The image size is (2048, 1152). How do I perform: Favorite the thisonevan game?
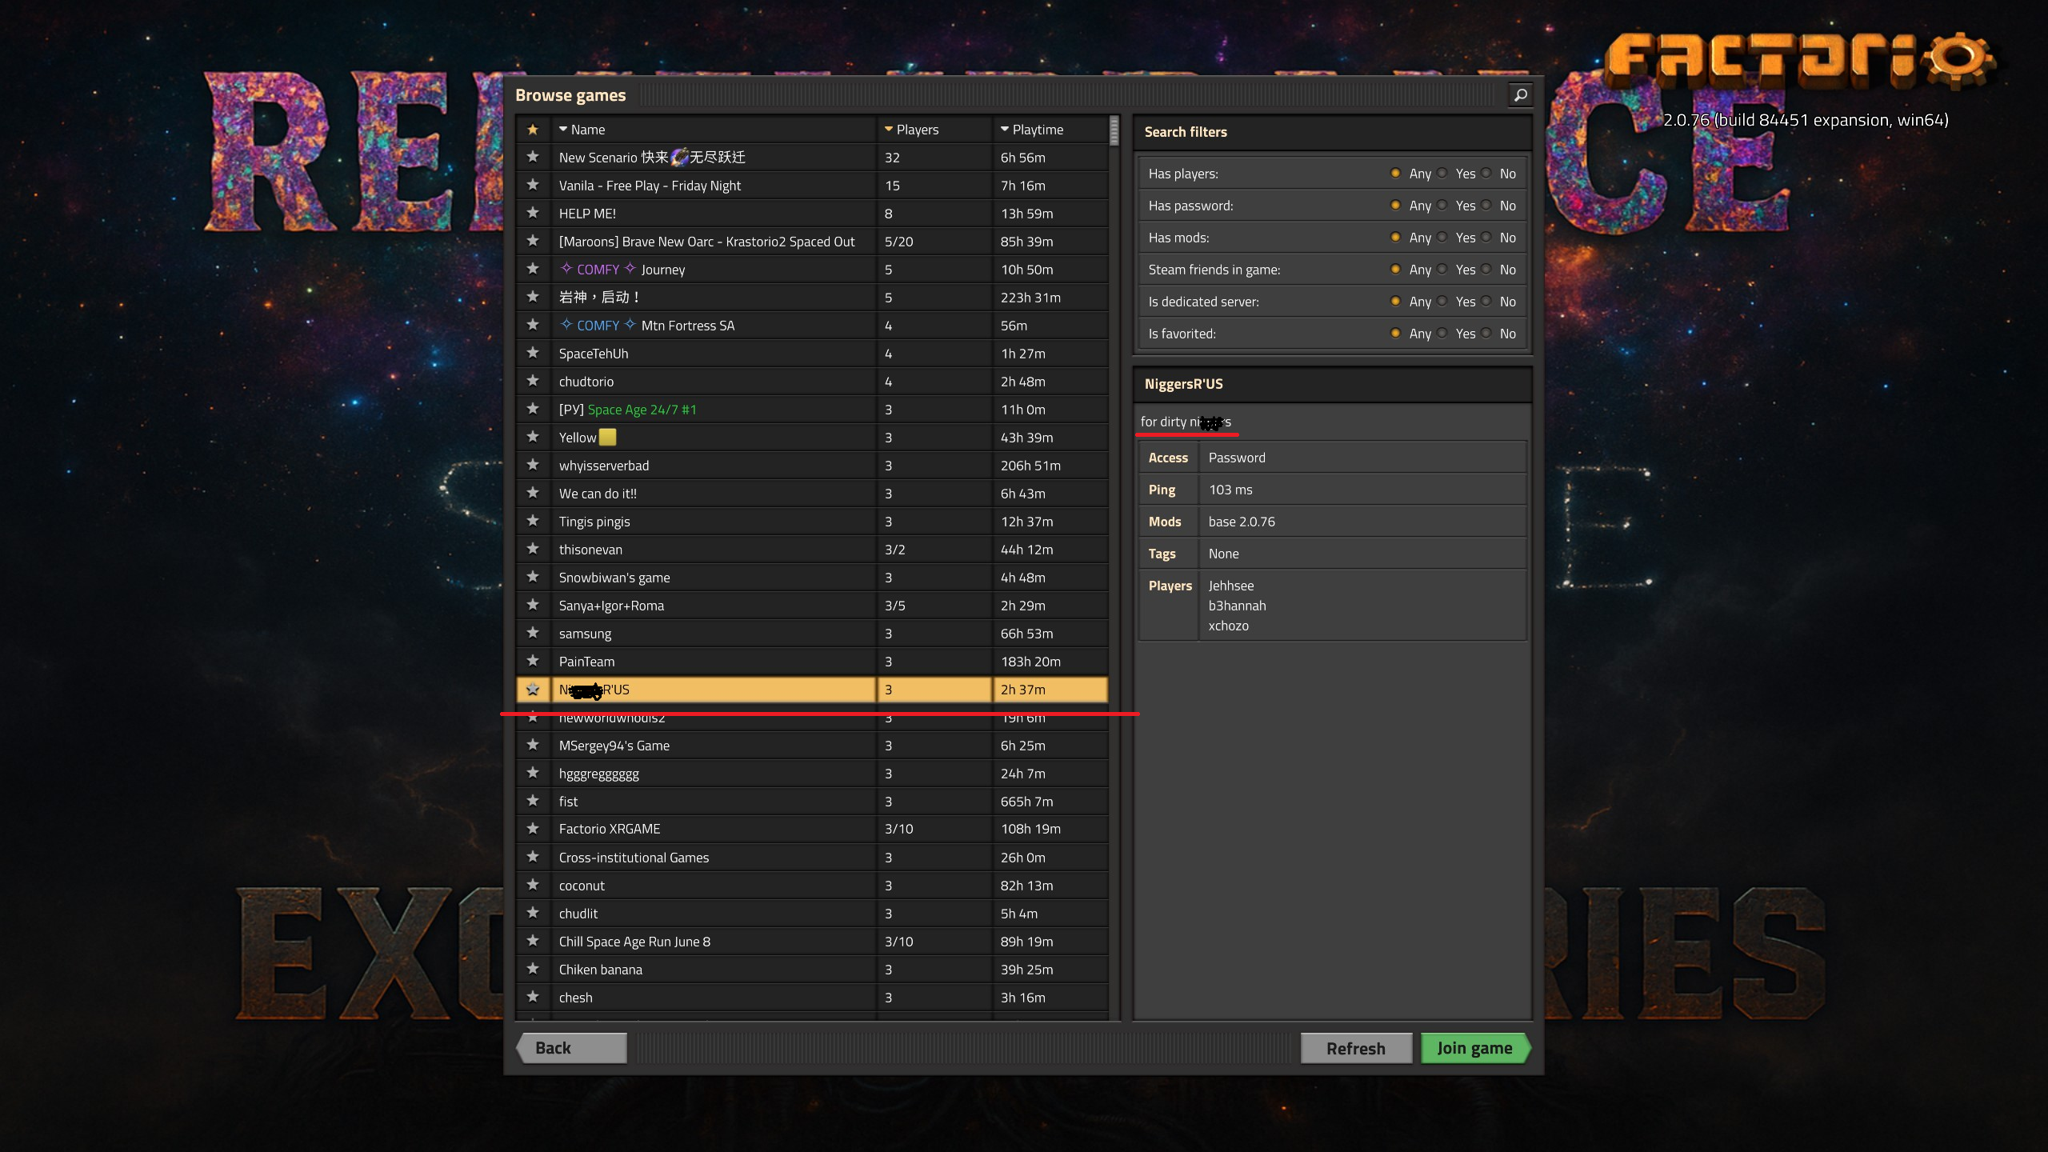(533, 550)
